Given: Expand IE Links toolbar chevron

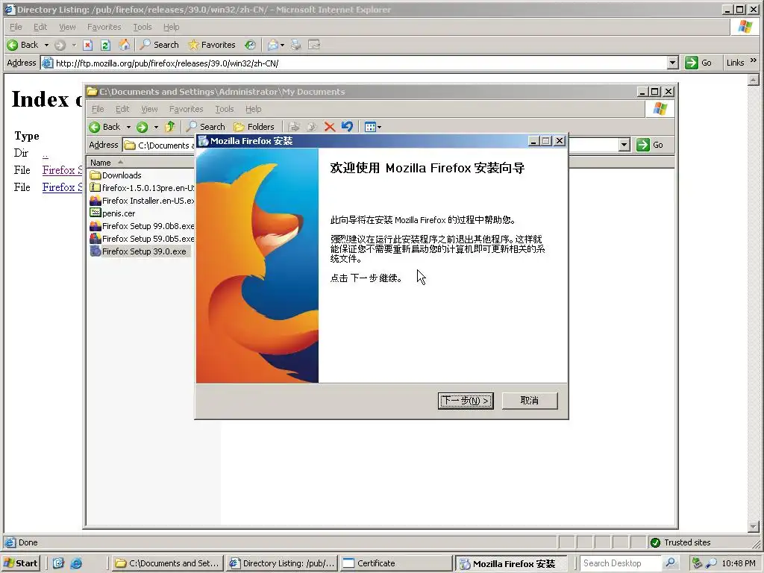Looking at the screenshot, I should pyautogui.click(x=754, y=60).
